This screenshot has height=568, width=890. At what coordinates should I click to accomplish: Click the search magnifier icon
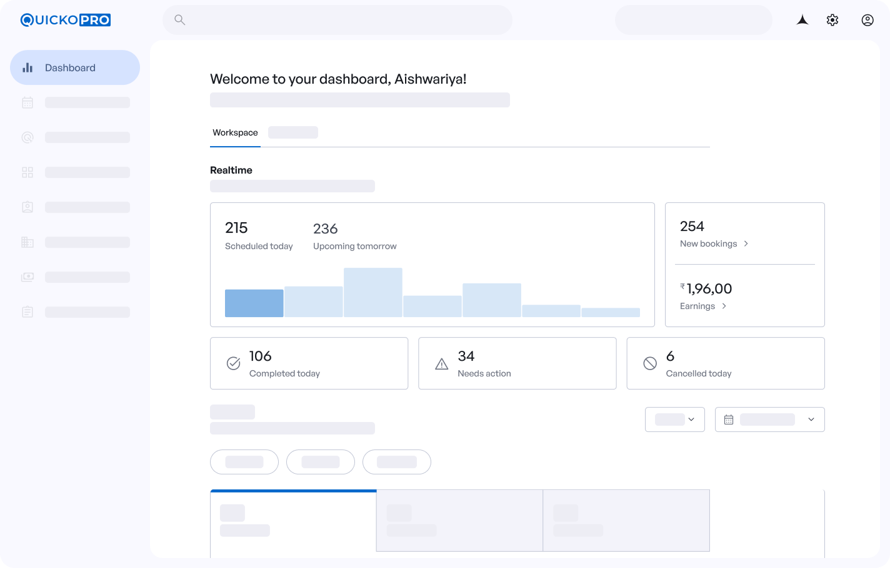pos(180,20)
